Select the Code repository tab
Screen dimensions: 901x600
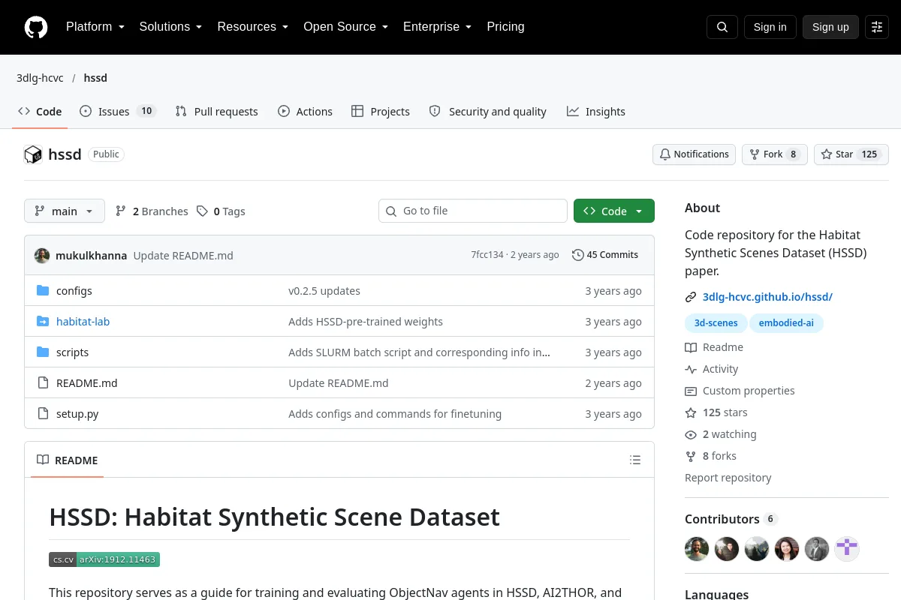click(x=40, y=112)
